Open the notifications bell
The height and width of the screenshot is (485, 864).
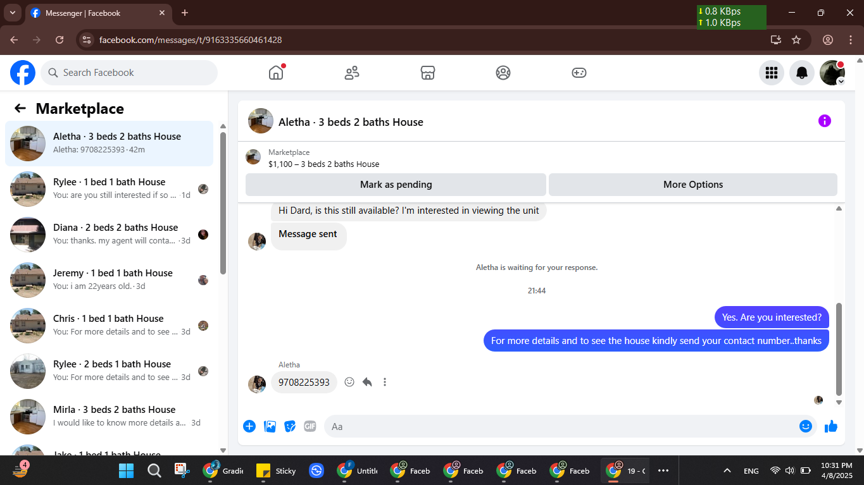point(802,73)
